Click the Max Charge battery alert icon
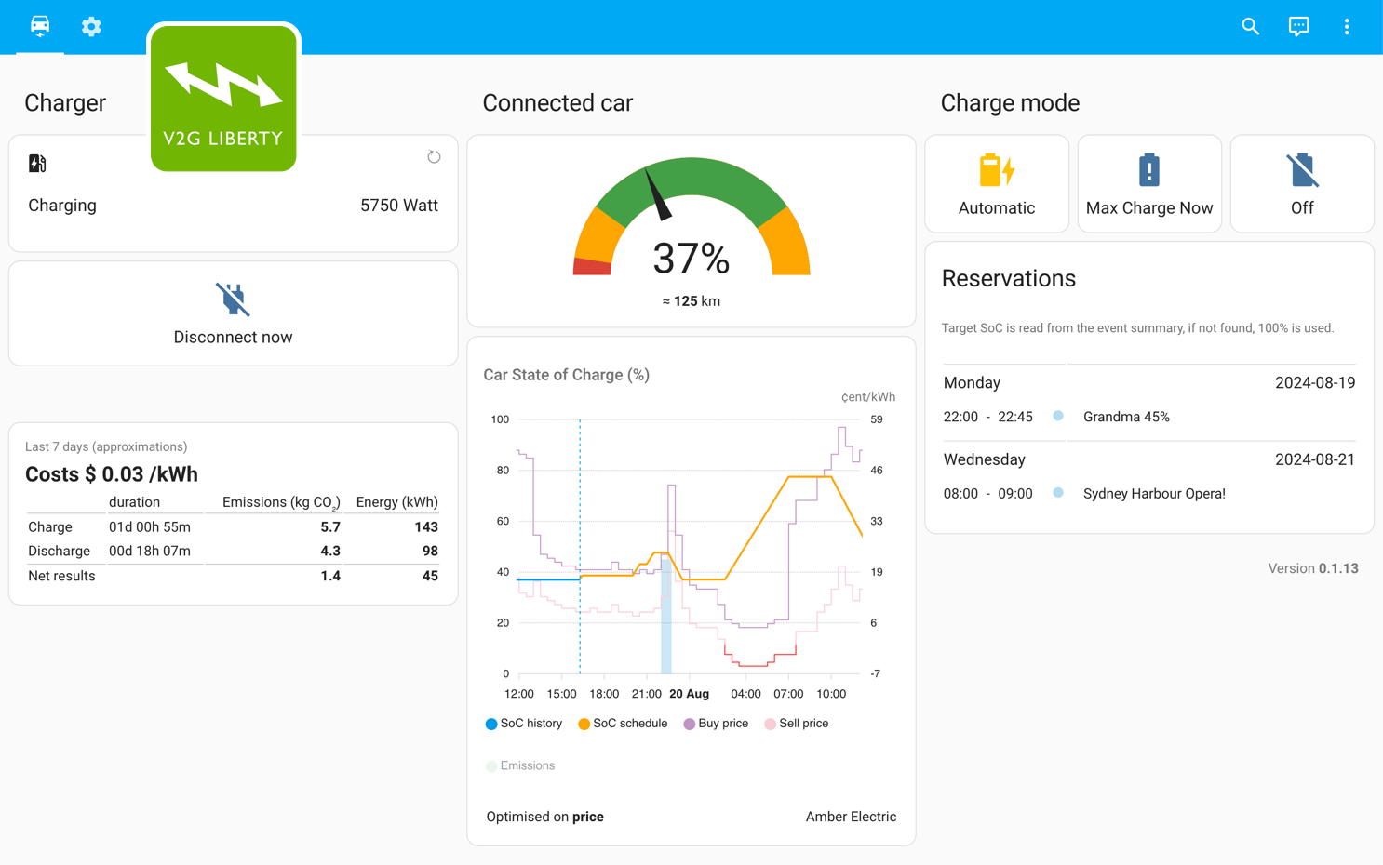This screenshot has width=1383, height=865. 1149,170
